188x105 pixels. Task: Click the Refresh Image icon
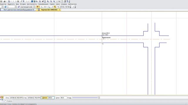coord(68,1)
